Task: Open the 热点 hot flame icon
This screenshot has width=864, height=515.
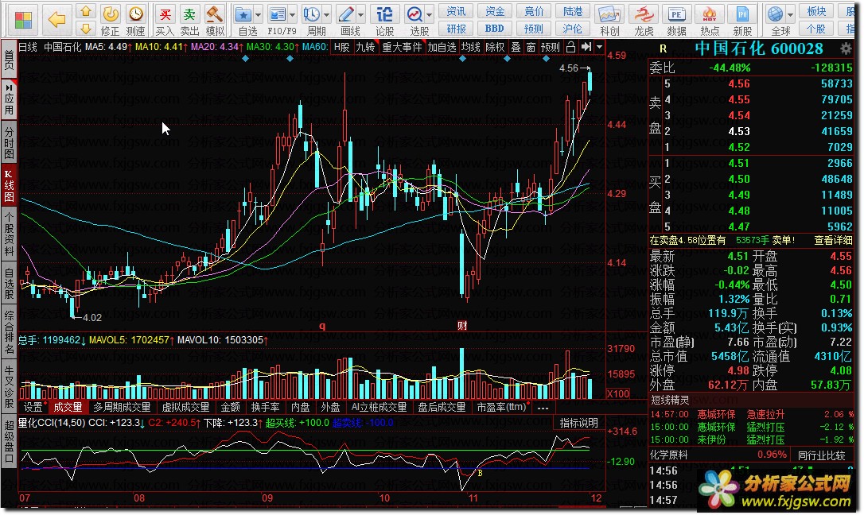Action: click(710, 14)
